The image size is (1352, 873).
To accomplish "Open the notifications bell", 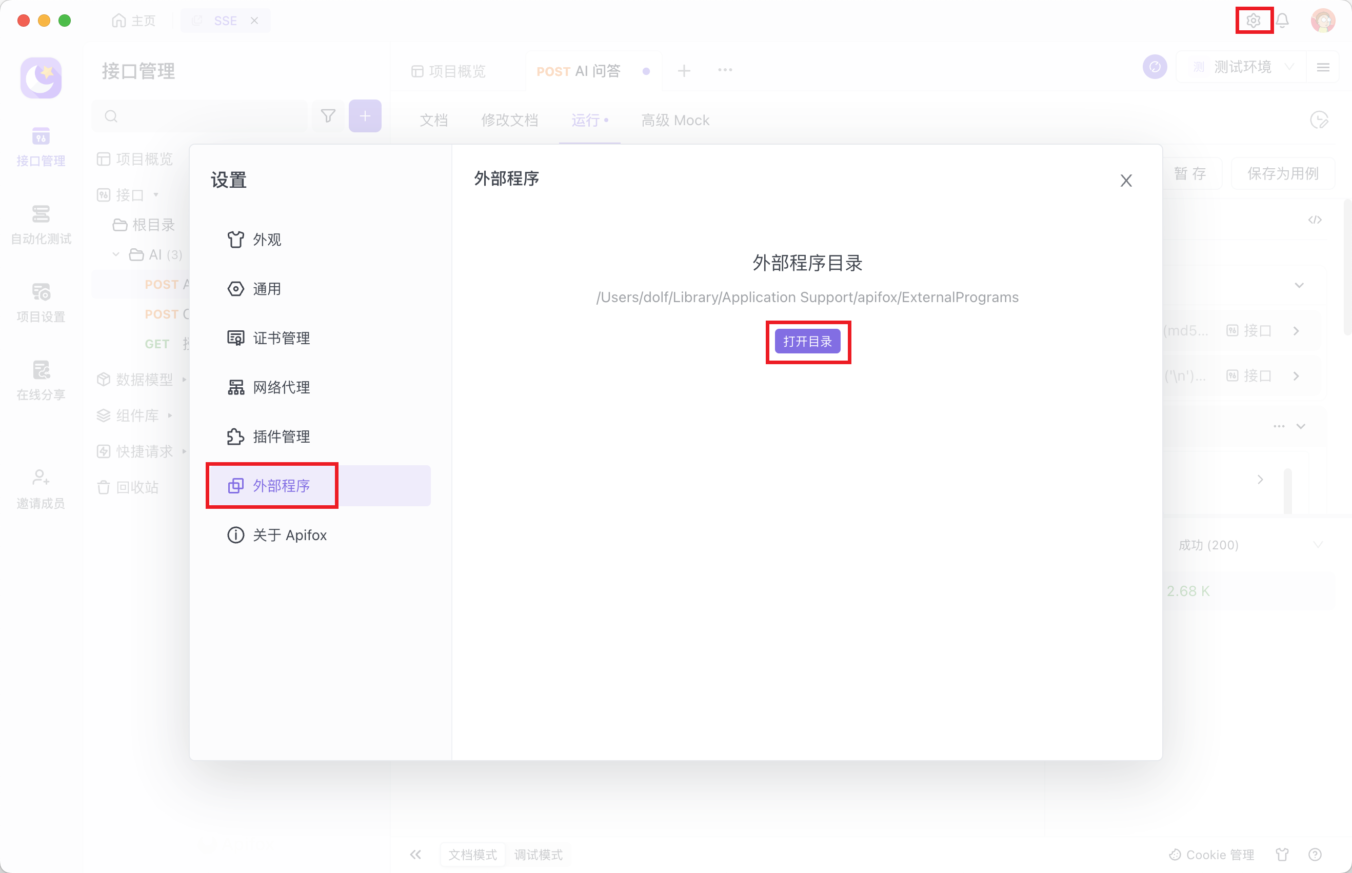I will (x=1283, y=21).
